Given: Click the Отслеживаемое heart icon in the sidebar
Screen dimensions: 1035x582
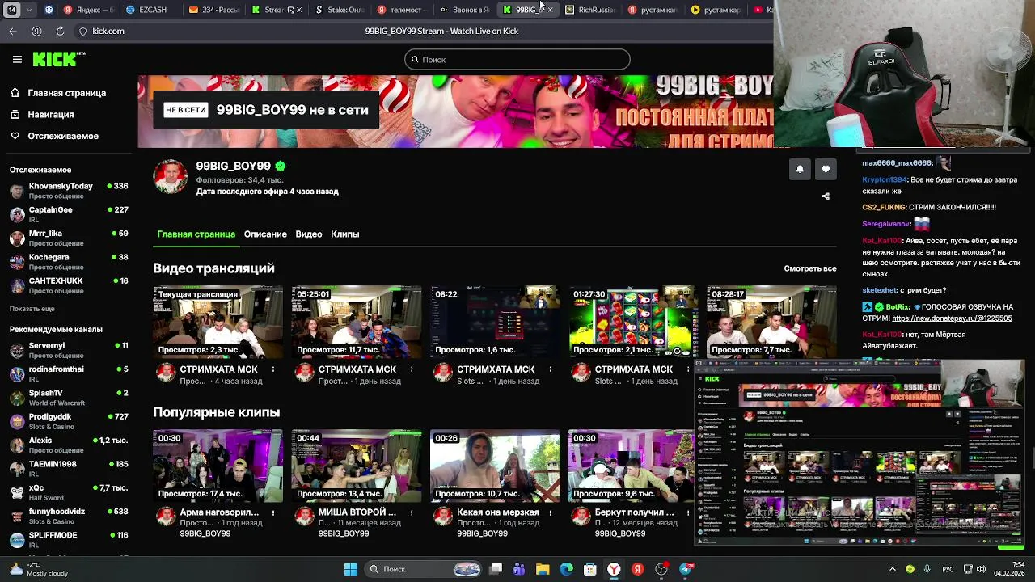Looking at the screenshot, I should pyautogui.click(x=15, y=136).
